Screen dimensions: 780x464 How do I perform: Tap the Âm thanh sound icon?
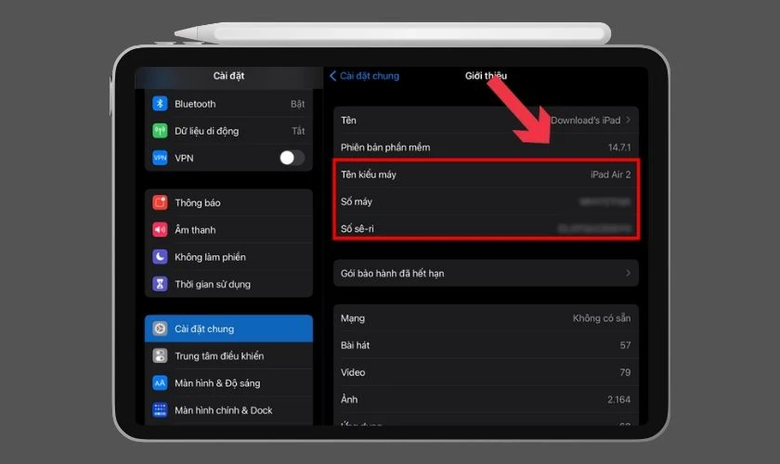point(160,230)
